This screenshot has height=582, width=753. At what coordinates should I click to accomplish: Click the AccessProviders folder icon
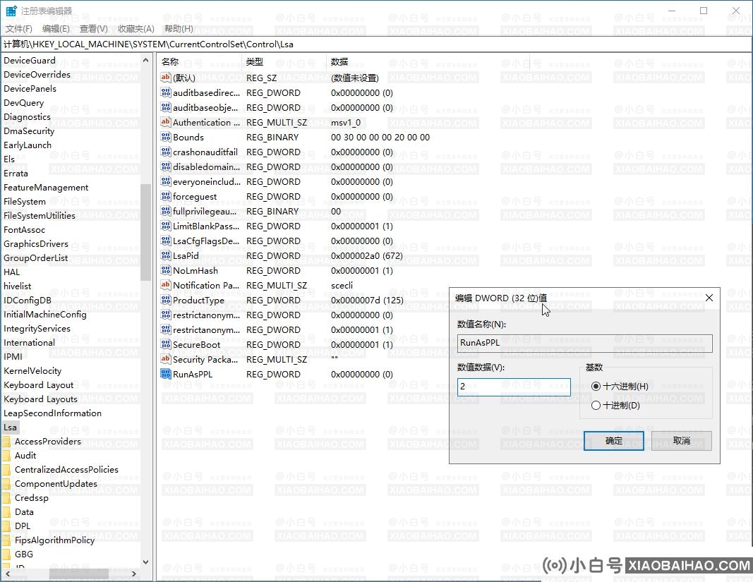(x=7, y=442)
